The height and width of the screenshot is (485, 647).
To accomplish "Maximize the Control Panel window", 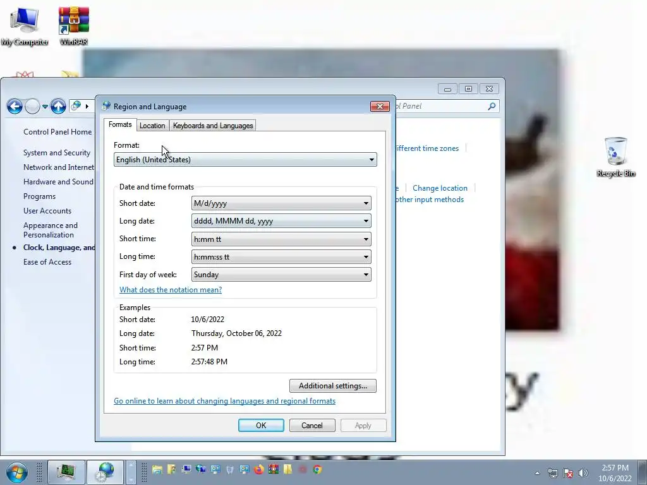I will [x=468, y=88].
